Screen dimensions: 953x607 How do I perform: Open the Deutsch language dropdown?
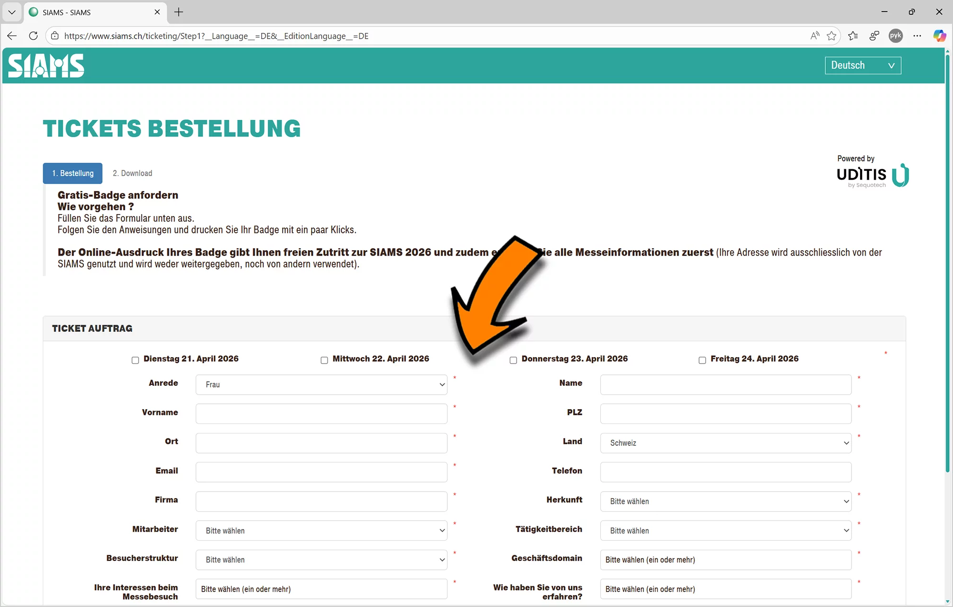tap(862, 65)
